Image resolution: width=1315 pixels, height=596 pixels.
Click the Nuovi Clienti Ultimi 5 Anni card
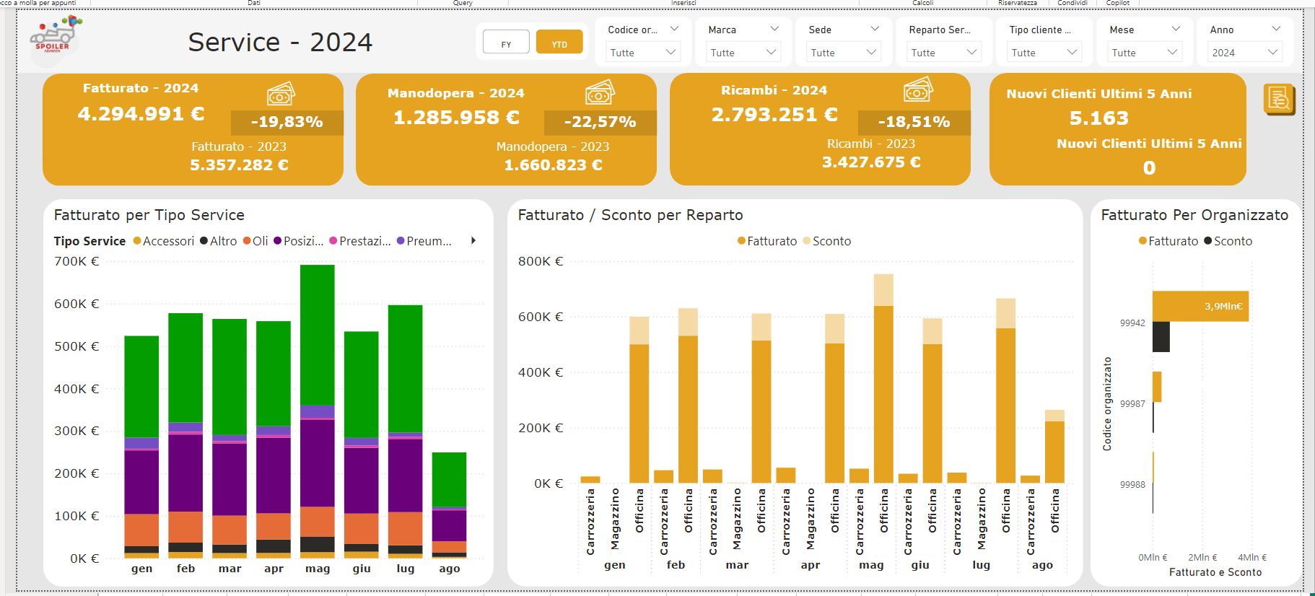pyautogui.click(x=1117, y=129)
